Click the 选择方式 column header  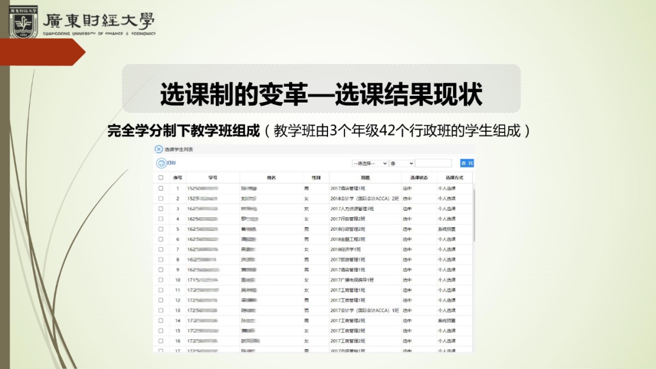click(x=454, y=178)
